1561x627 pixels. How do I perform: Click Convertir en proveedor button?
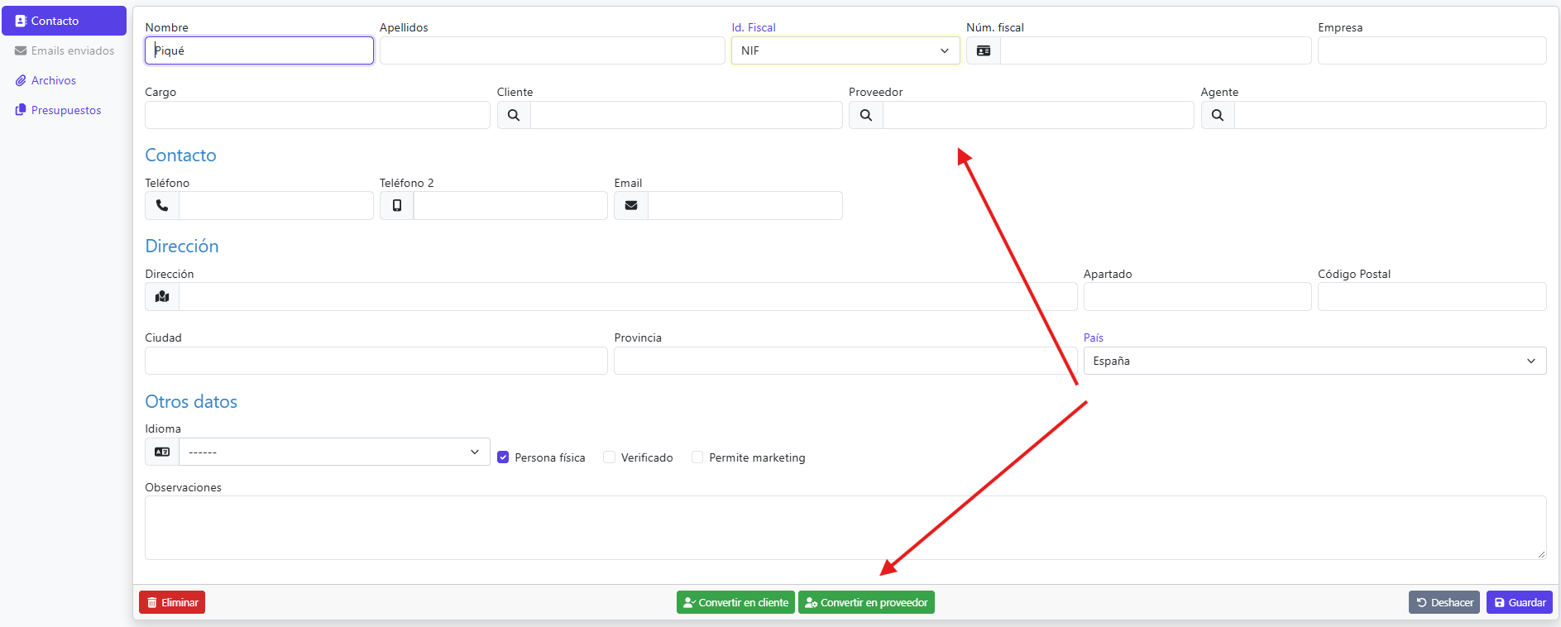pos(866,602)
